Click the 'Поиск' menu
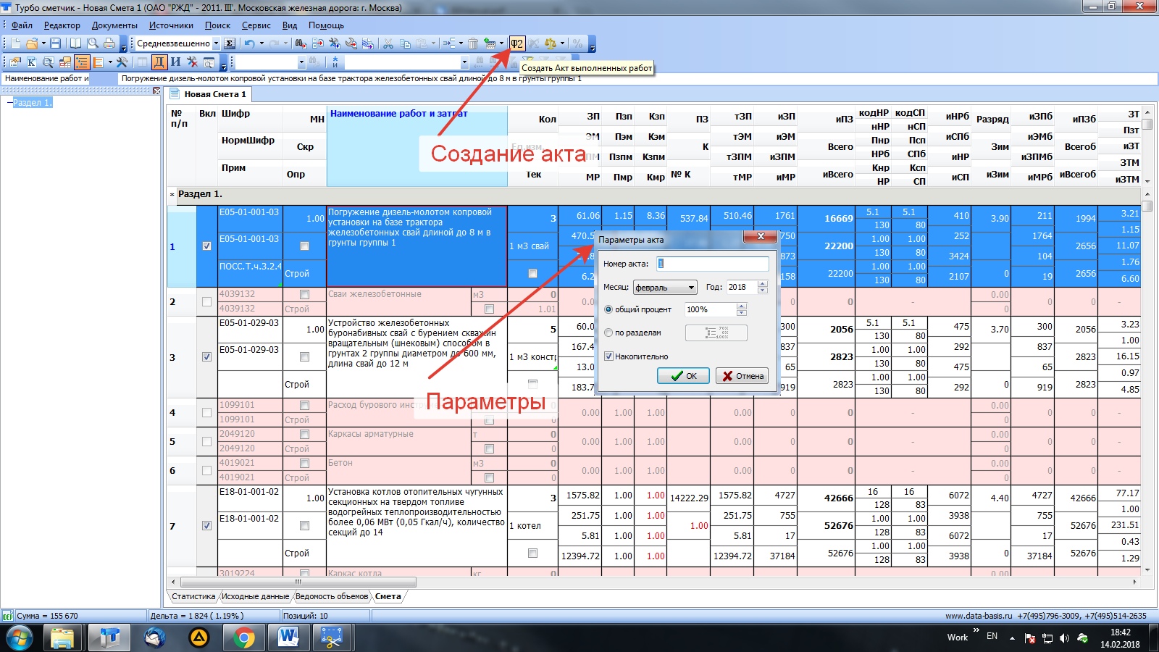Viewport: 1159px width, 652px height. [x=217, y=25]
